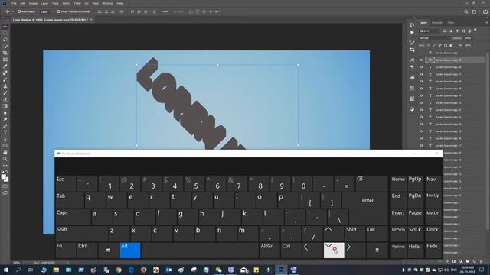Select the Zoom tool
490x275 pixels.
click(5, 159)
